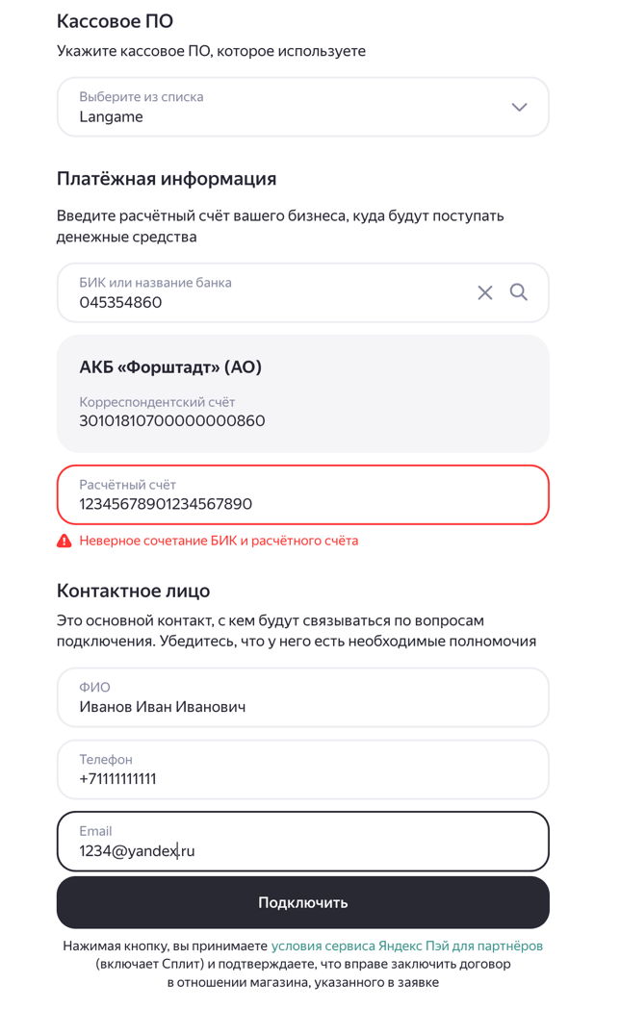Open the Langame dropdown selection field

[289, 107]
